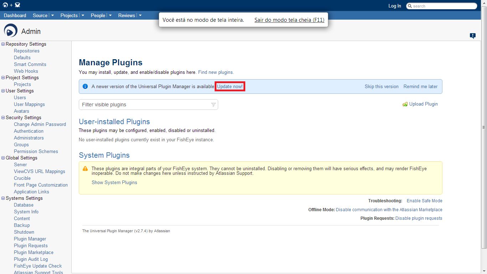Open Repositories in sidebar
This screenshot has width=487, height=274.
pos(27,51)
